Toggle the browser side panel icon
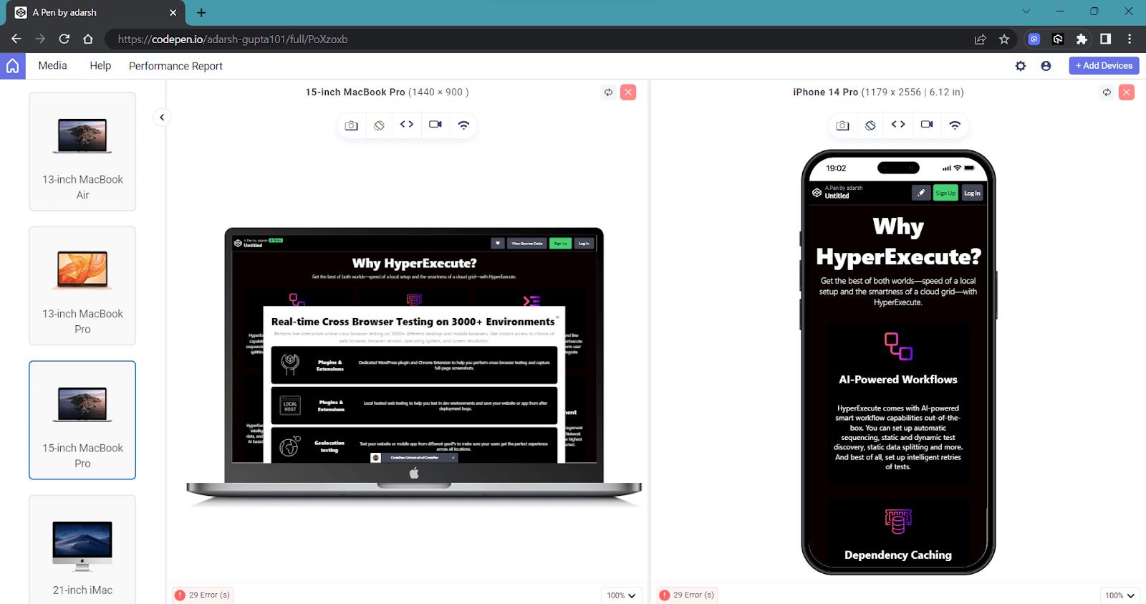Screen dimensions: 1146x604 tap(1105, 39)
